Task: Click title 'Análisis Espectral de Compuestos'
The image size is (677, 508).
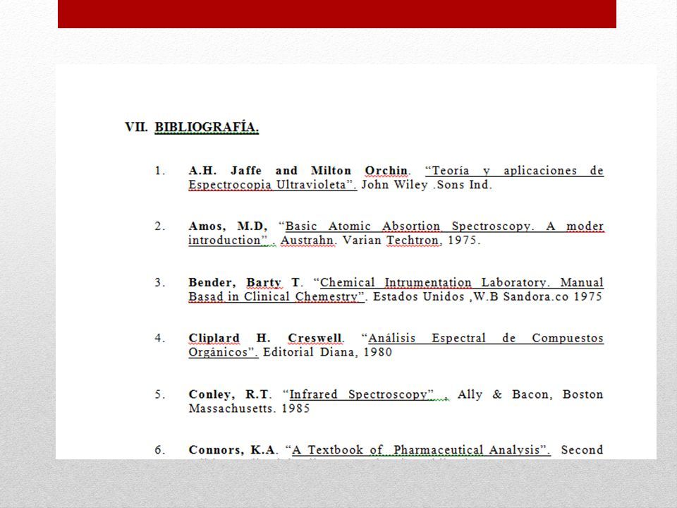Action: [x=486, y=338]
